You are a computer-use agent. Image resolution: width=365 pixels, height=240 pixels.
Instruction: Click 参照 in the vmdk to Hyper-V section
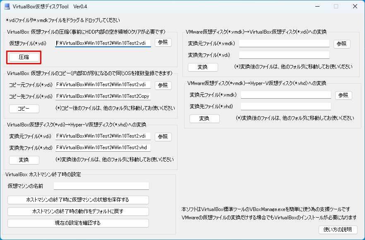pyautogui.click(x=343, y=95)
